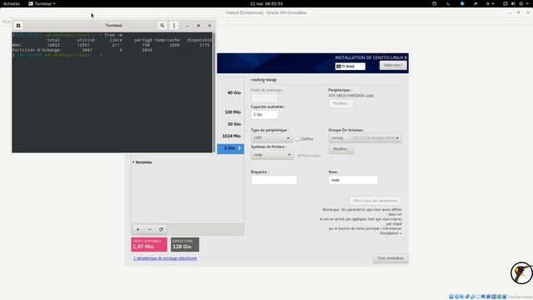
Task: Click Tout réinitialiser button
Action: [391, 258]
